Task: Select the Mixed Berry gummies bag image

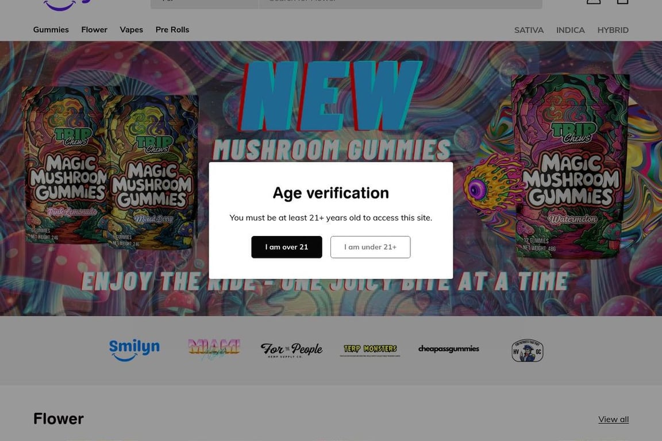Action: [x=153, y=173]
